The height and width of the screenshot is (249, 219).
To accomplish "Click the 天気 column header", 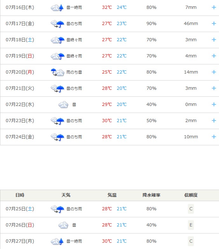I will pyautogui.click(x=66, y=195).
